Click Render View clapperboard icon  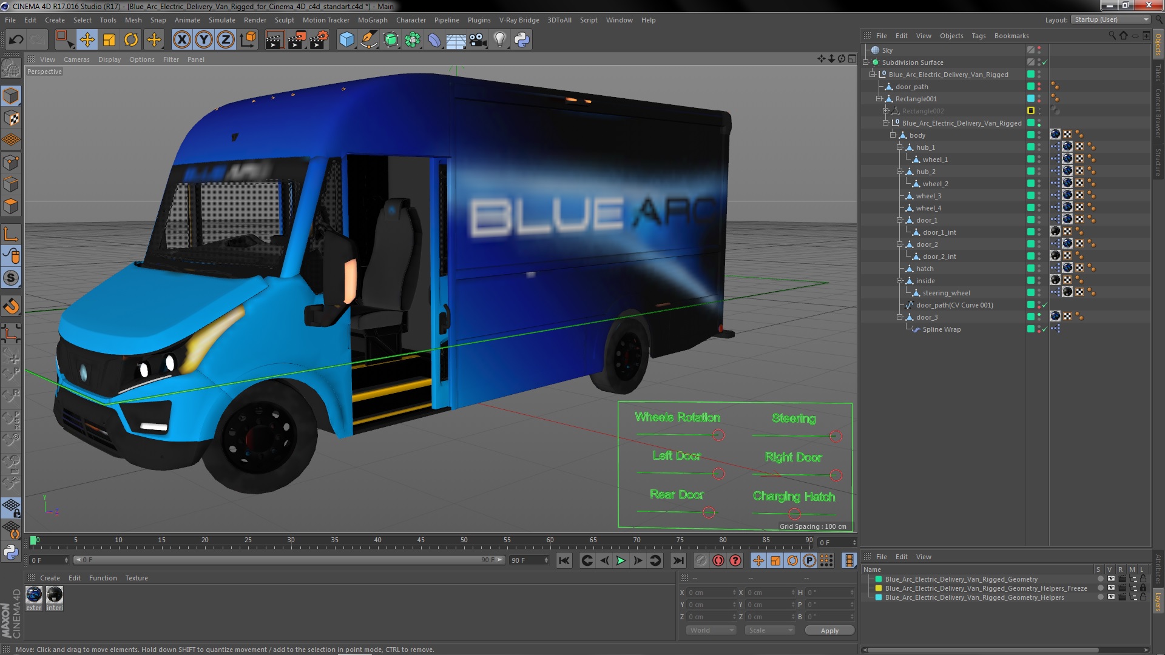coord(274,40)
